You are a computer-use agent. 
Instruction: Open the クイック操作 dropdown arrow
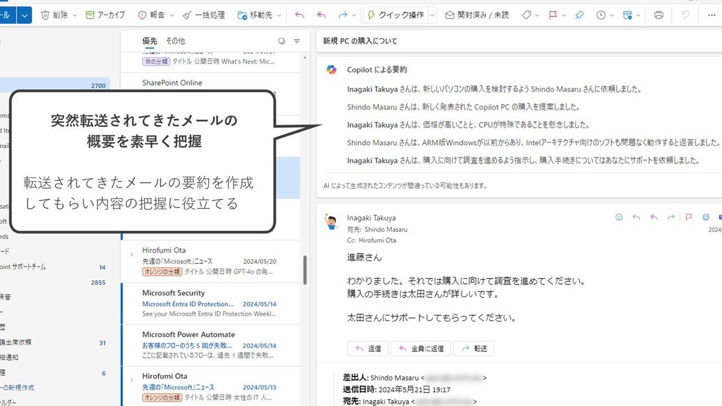tap(433, 15)
